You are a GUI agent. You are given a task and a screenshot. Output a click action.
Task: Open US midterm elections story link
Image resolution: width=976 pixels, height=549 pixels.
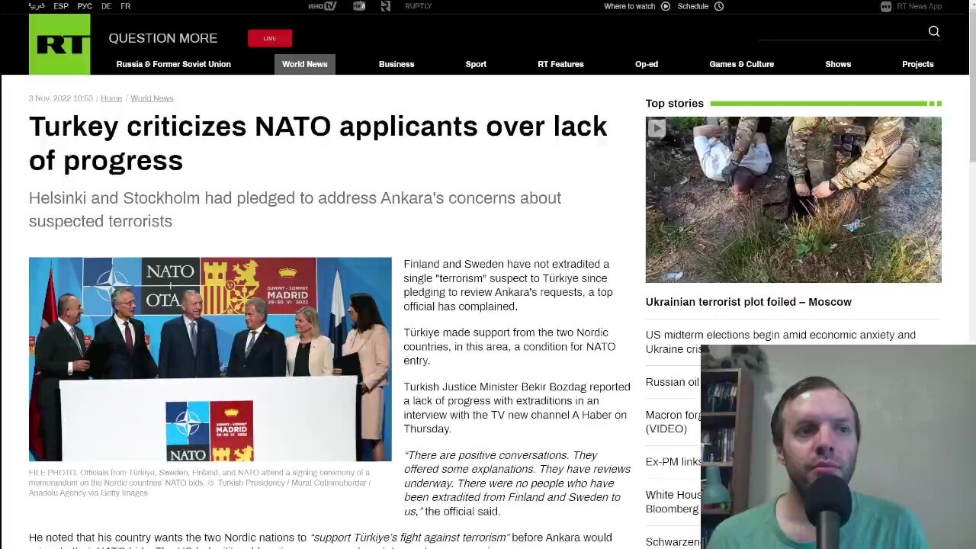(781, 342)
